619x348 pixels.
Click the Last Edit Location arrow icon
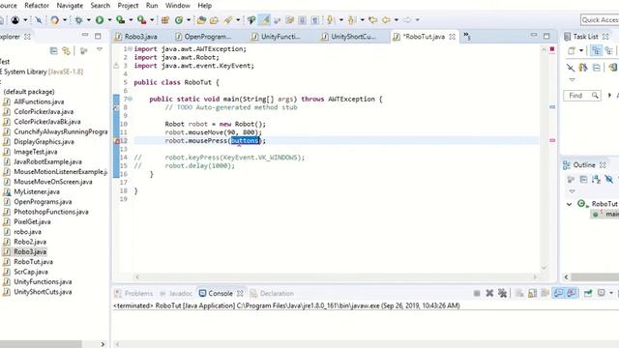(x=372, y=19)
